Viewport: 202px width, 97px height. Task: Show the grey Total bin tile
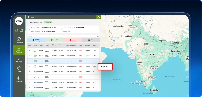tap(91, 40)
